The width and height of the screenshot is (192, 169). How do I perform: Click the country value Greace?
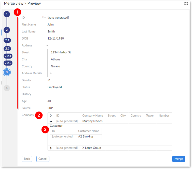(55, 66)
